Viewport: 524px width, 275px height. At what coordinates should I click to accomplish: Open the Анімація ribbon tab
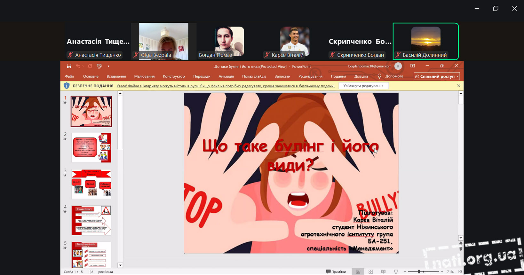coord(226,76)
